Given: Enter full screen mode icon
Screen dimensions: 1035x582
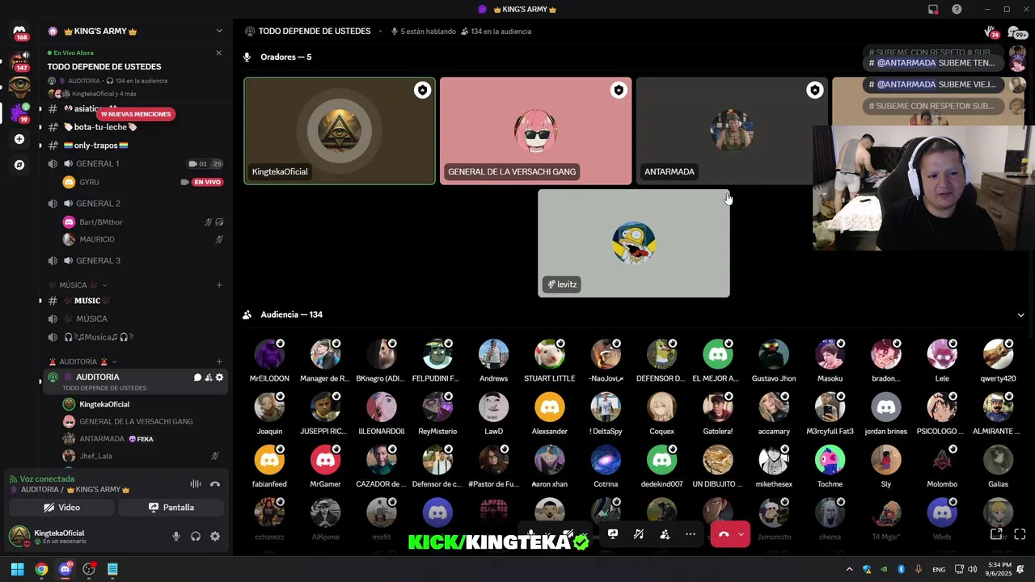Looking at the screenshot, I should pos(1020,533).
